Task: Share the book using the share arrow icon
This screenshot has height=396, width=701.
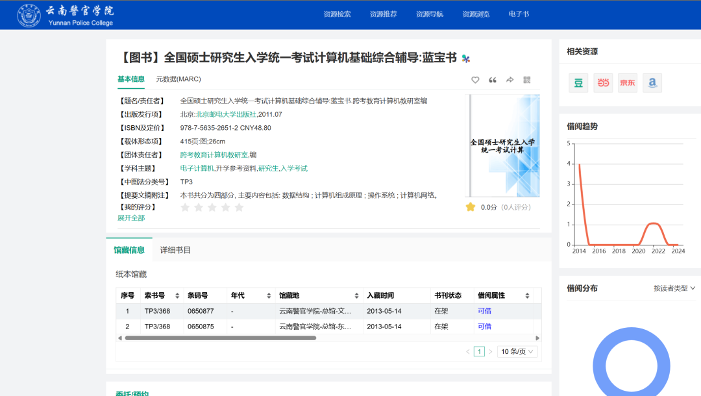Action: 509,79
